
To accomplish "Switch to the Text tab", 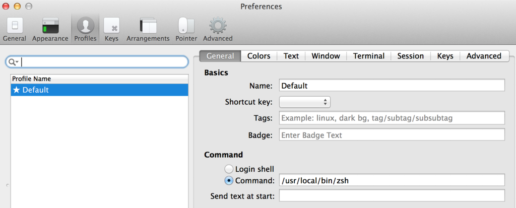I will 291,56.
